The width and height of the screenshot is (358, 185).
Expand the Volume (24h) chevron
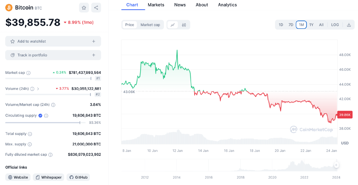[38, 89]
